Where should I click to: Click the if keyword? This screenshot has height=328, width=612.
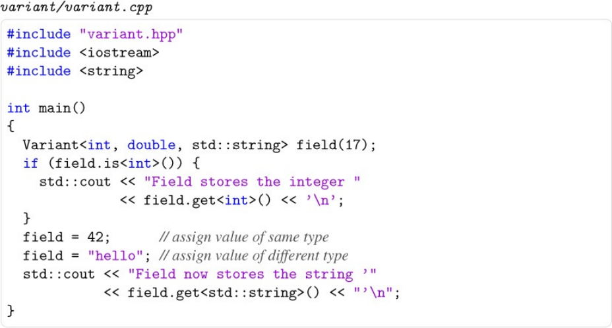[30, 164]
